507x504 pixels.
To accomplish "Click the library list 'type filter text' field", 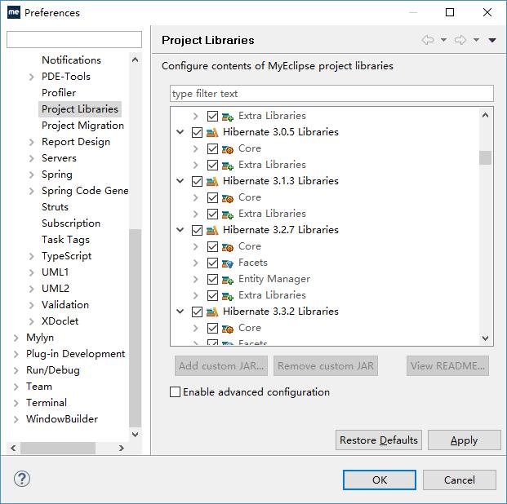I will pos(331,94).
